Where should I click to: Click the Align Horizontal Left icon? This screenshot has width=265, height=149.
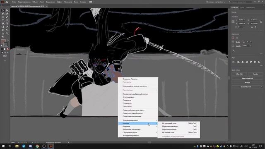[238, 62]
